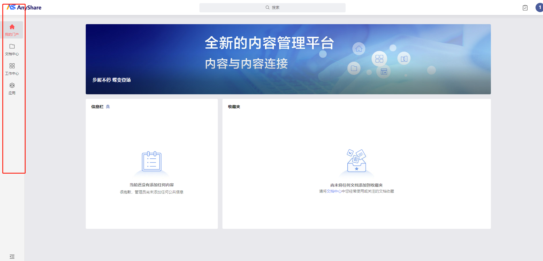This screenshot has width=543, height=261.
Task: Click the 收藏夹 panel title
Action: tap(234, 107)
